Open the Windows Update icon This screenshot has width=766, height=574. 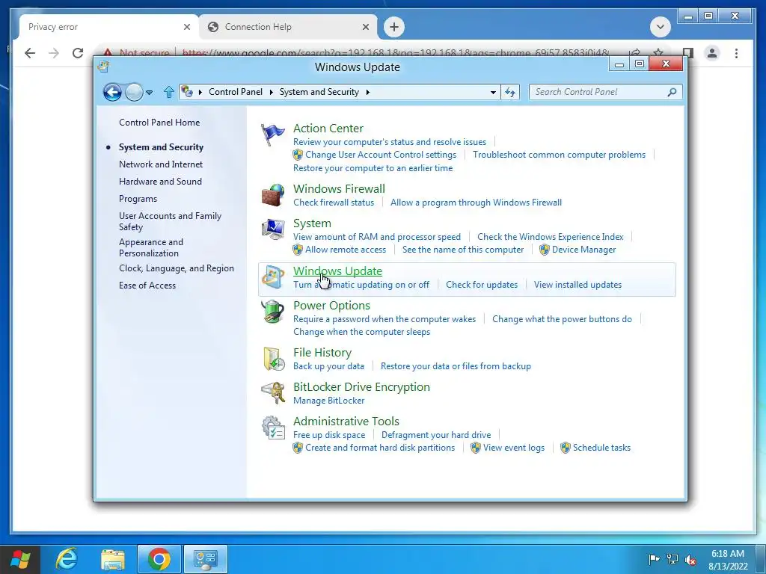(x=272, y=277)
